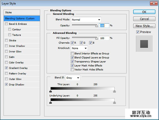Select the Inner Glow style entry

tap(15, 52)
